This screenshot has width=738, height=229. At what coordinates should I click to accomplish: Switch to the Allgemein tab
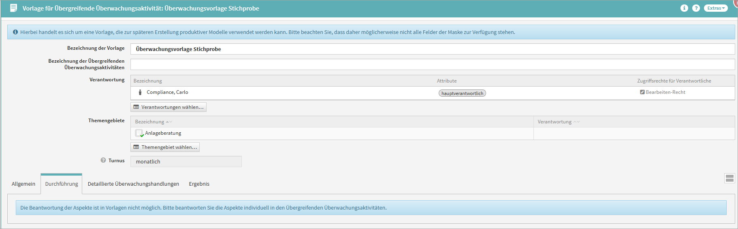point(23,184)
